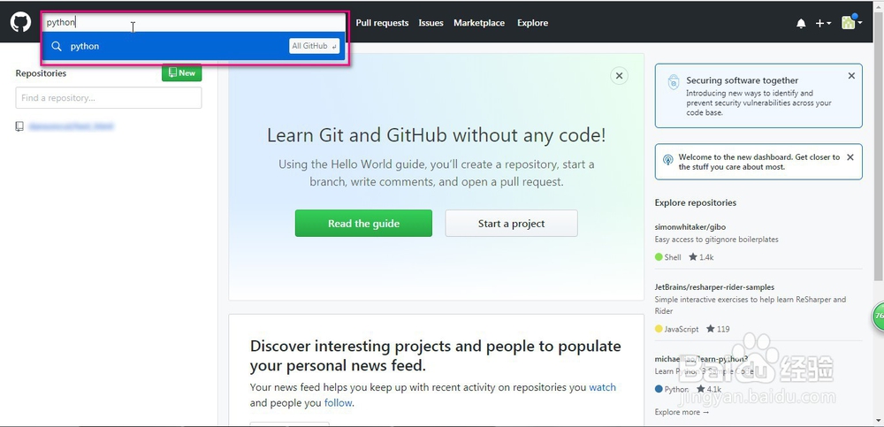This screenshot has height=427, width=884.
Task: Click the Read the guide button
Action: pyautogui.click(x=363, y=224)
